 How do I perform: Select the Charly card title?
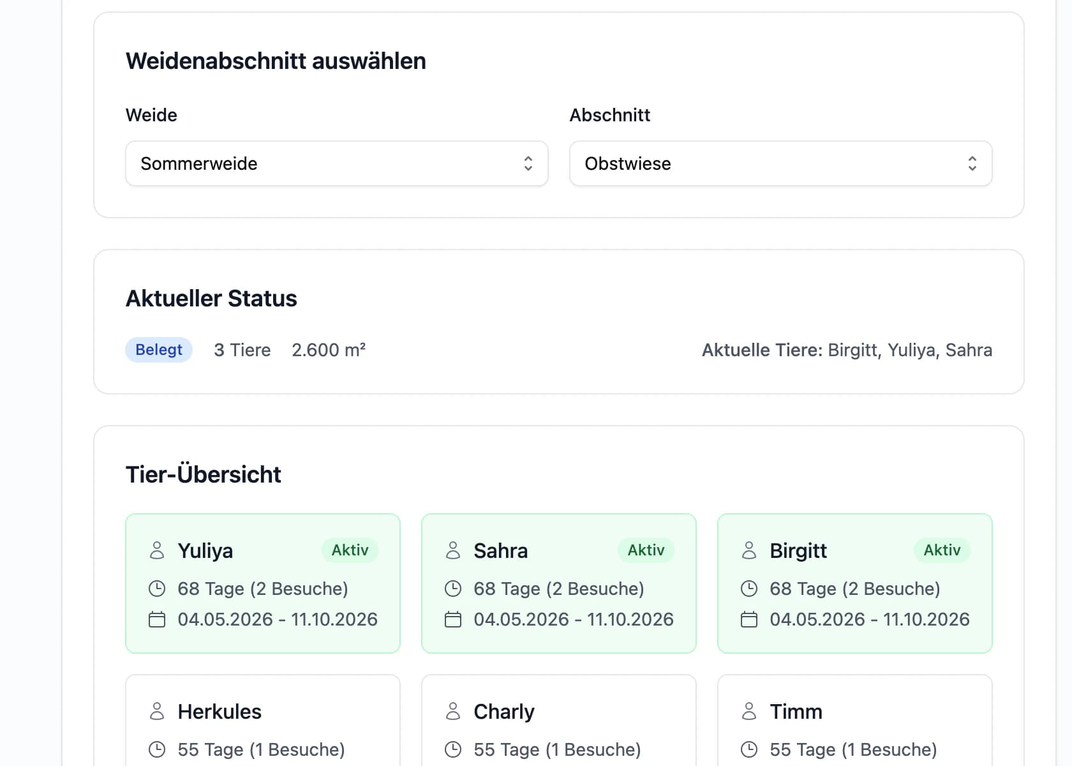(504, 712)
